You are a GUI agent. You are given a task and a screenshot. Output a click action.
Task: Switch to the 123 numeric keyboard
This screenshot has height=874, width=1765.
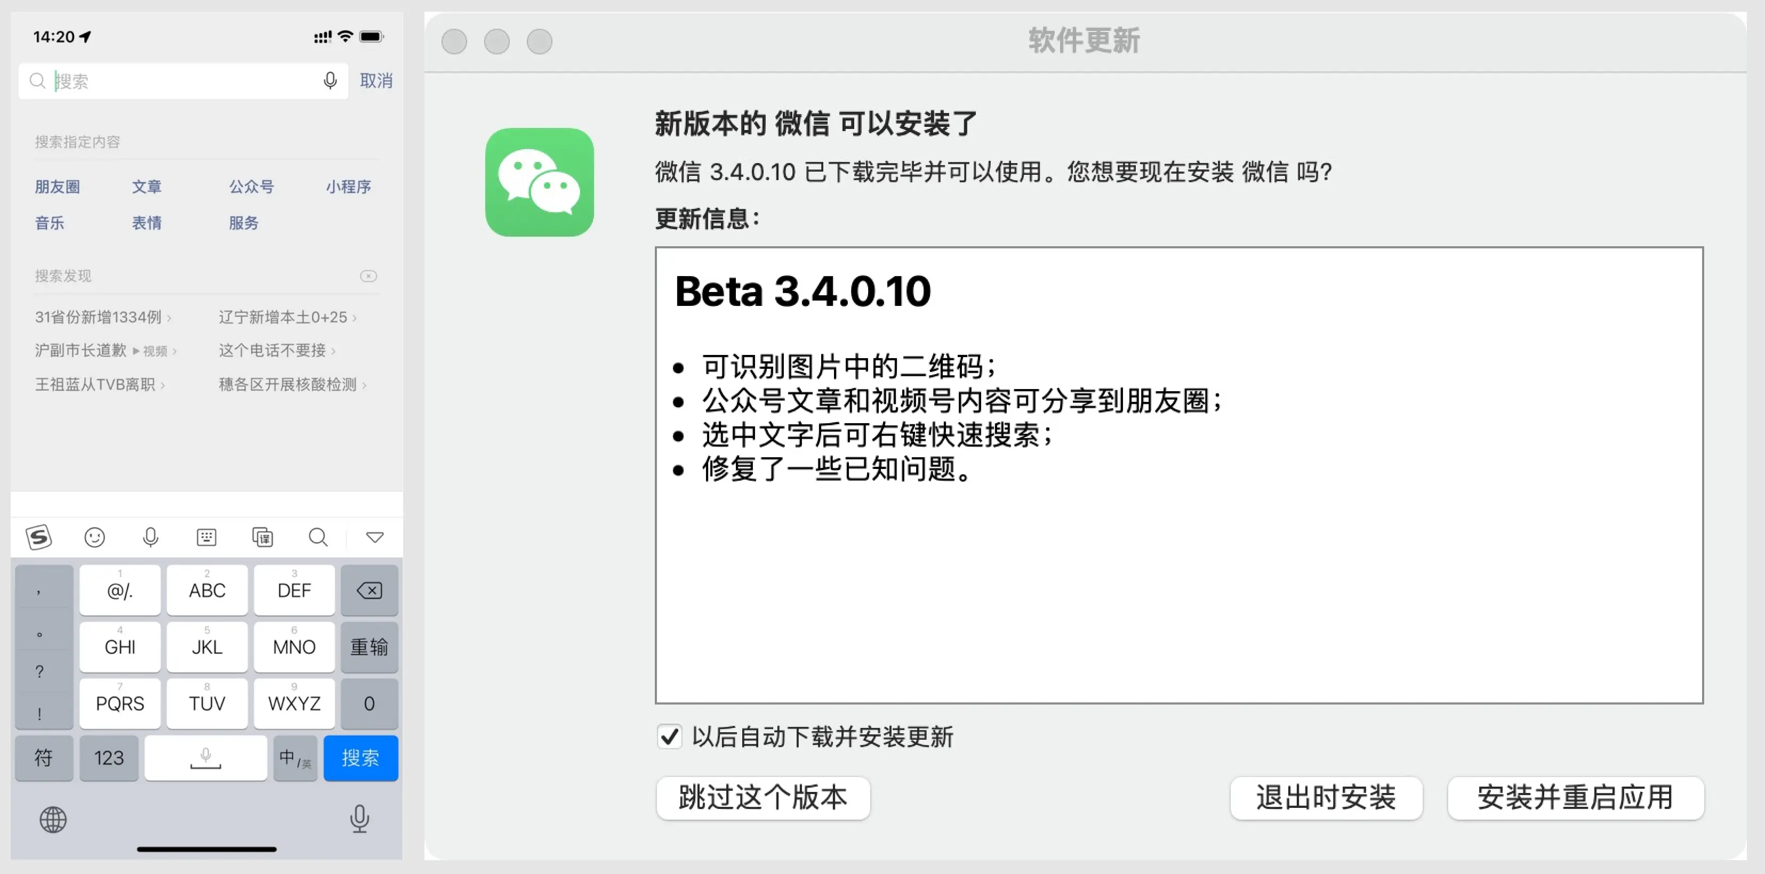pyautogui.click(x=109, y=758)
